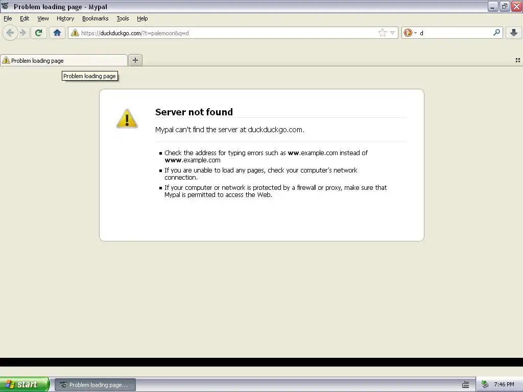Click the warning site identity icon in address bar
The height and width of the screenshot is (392, 523).
[x=75, y=33]
